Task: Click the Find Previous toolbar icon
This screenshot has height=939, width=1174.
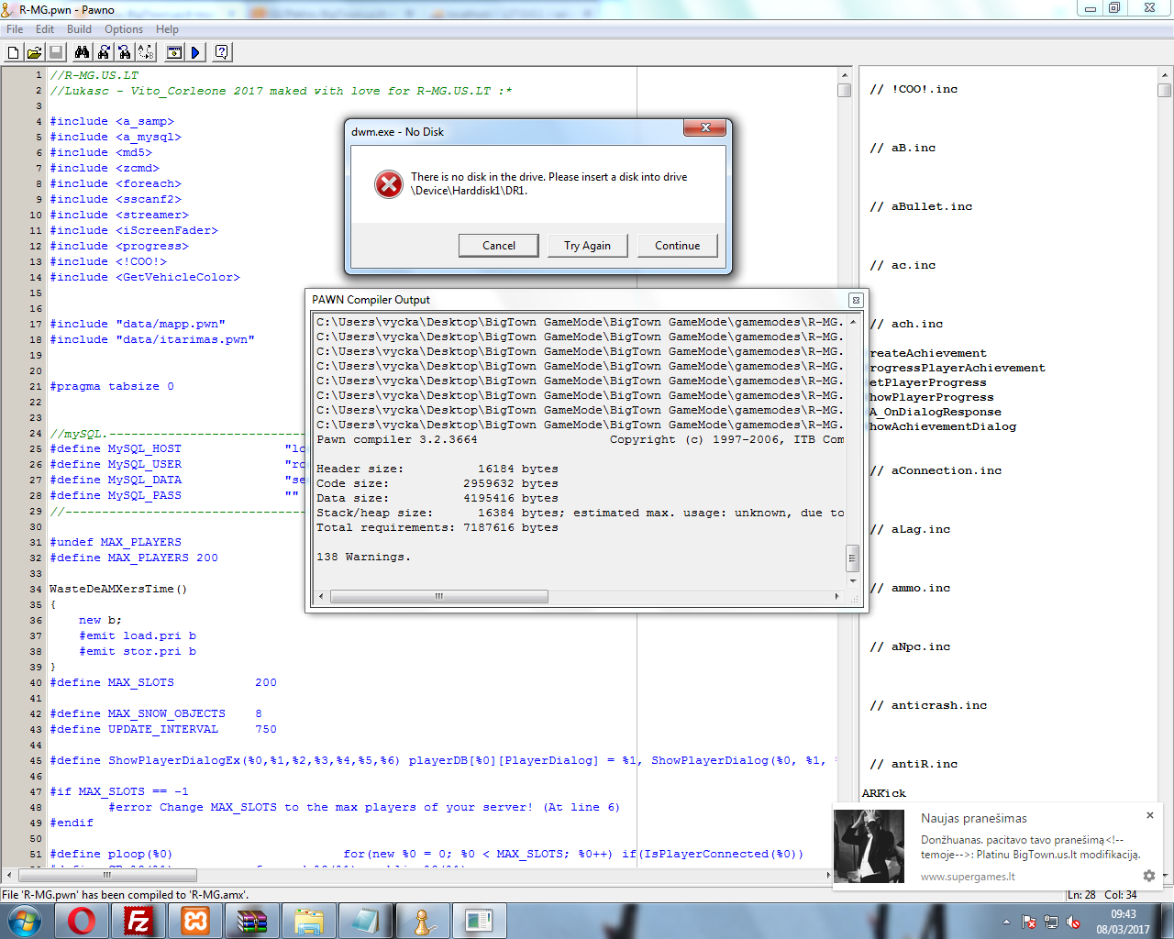Action: (125, 53)
